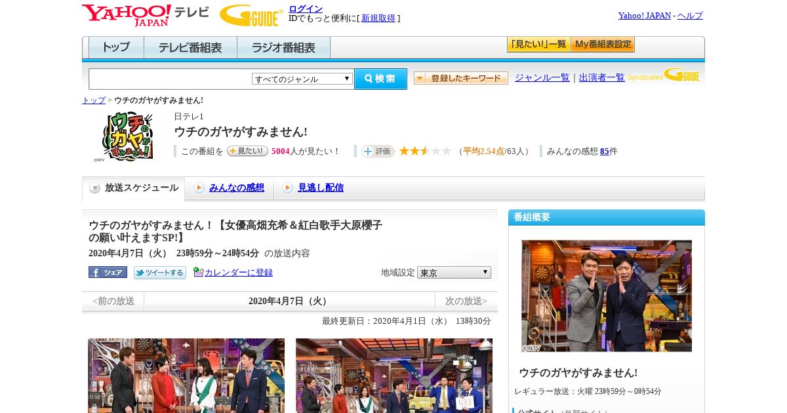Click 5004人が見たい count text
Viewport: 787px width, 413px height.
point(306,151)
